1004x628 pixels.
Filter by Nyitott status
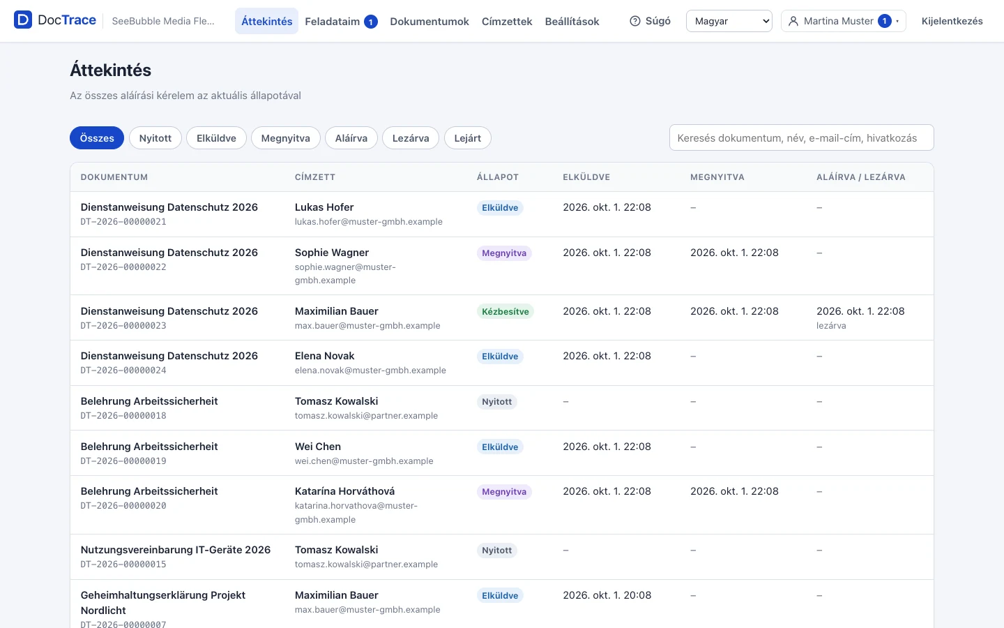155,138
